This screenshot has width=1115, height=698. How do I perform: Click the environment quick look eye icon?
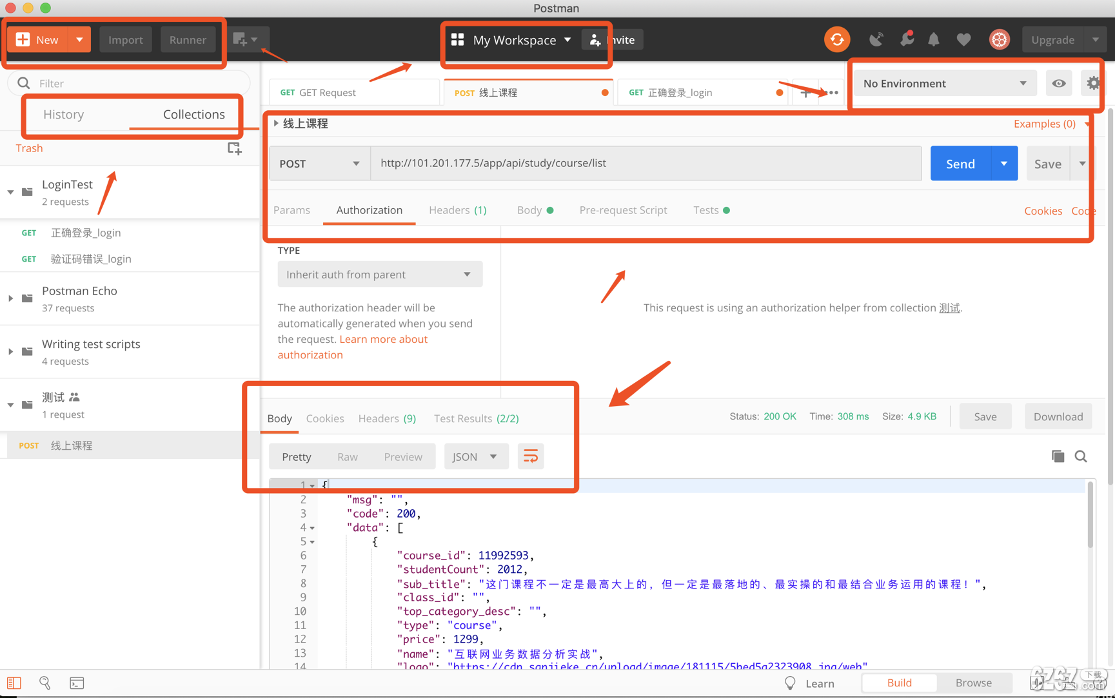[x=1059, y=84]
